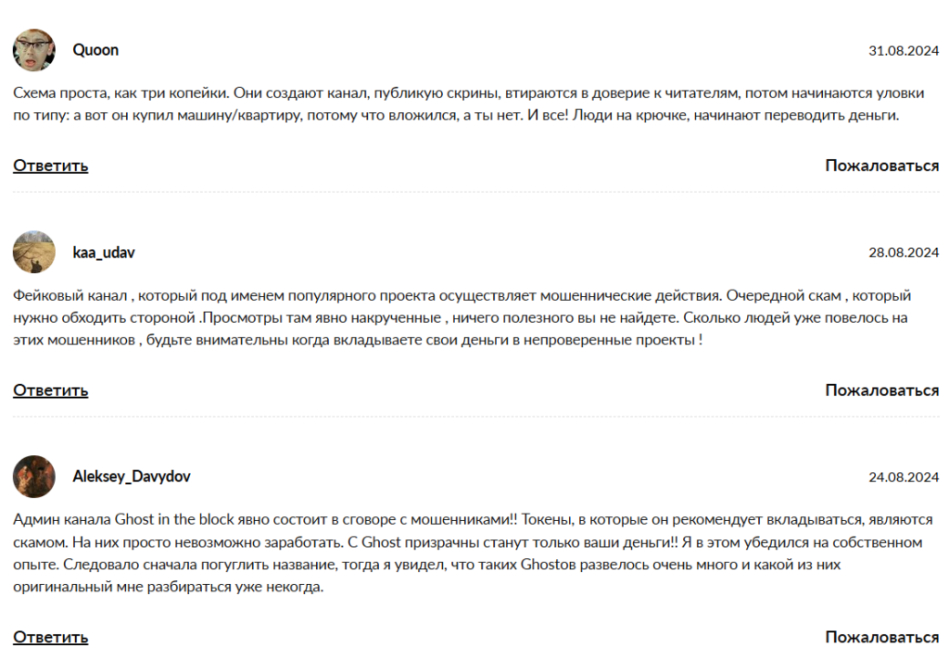
Task: Click the 24.08.2024 comment date
Action: (904, 477)
